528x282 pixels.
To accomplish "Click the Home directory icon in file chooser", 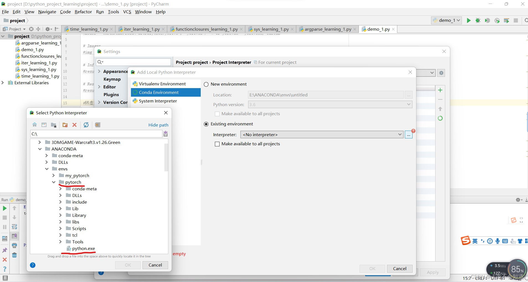I will (35, 125).
